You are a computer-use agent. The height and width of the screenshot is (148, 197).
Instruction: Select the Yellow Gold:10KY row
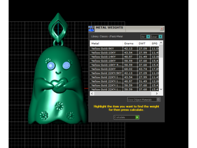point(124,53)
